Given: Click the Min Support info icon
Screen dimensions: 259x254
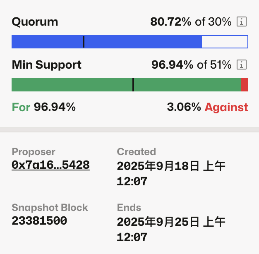Looking at the screenshot, I should [242, 65].
